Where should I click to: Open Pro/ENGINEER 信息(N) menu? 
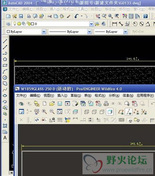point(128,95)
